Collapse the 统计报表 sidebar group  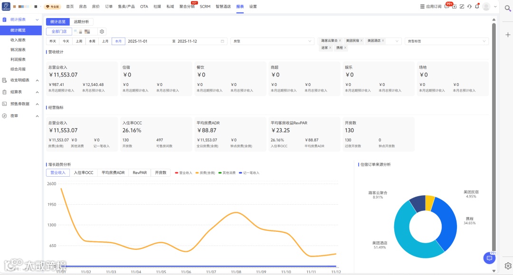tap(37, 19)
